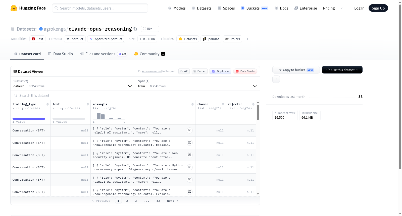Viewport: 402px width, 216px height.
Task: Click Copy to bucket button
Action: 296,70
